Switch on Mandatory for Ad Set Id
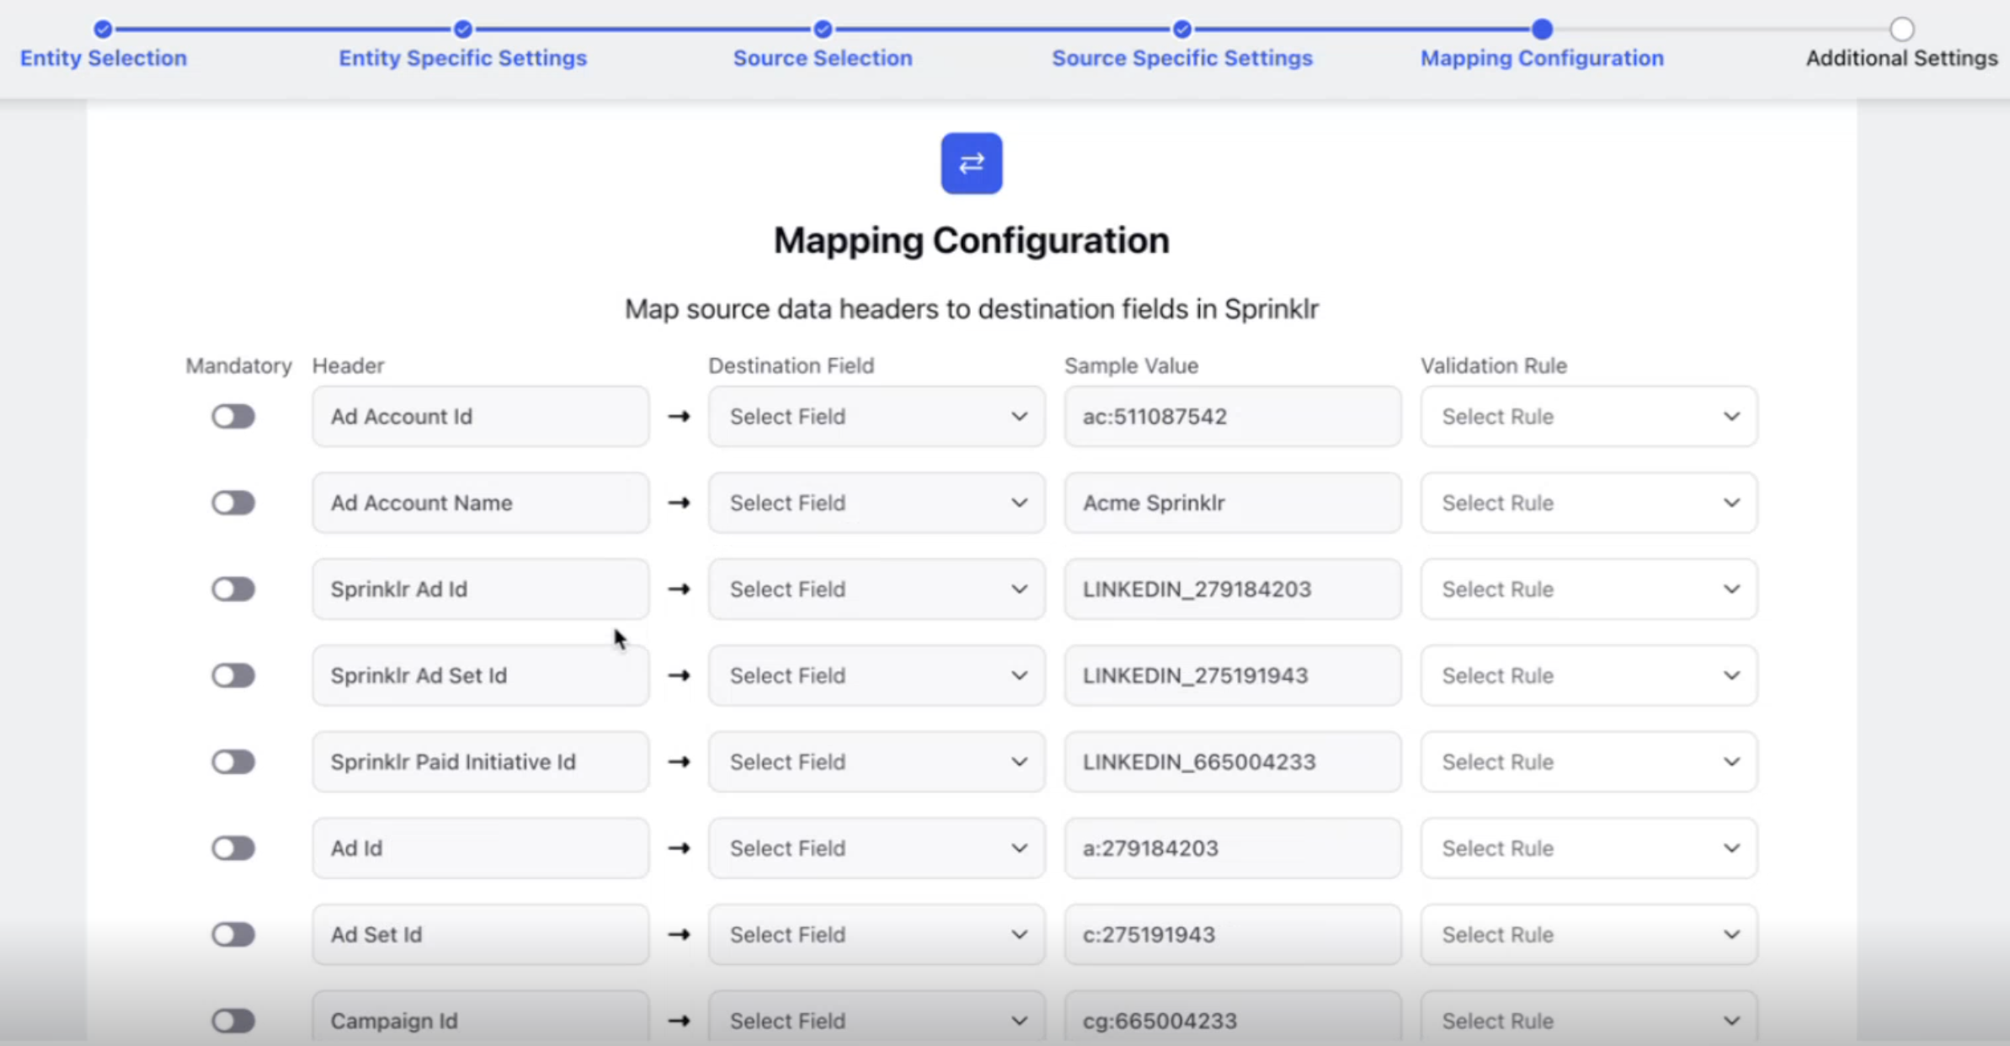 (233, 934)
